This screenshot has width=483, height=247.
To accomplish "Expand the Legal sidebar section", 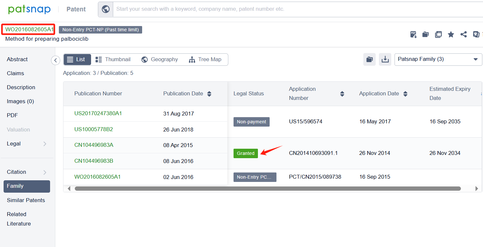I will pos(45,144).
